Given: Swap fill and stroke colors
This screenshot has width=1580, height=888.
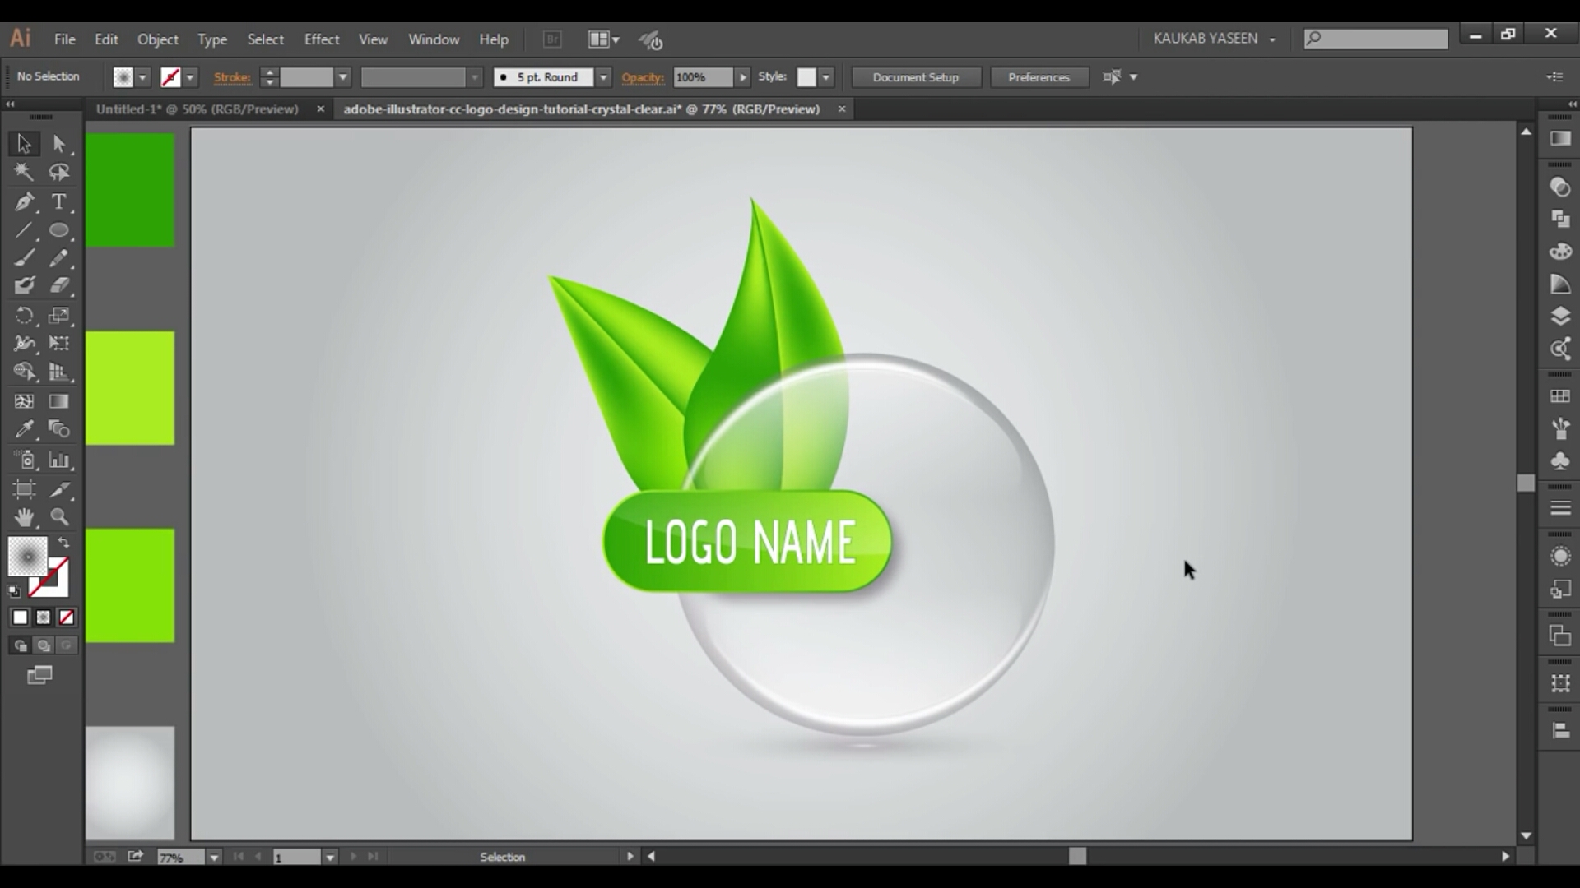Looking at the screenshot, I should pyautogui.click(x=63, y=543).
